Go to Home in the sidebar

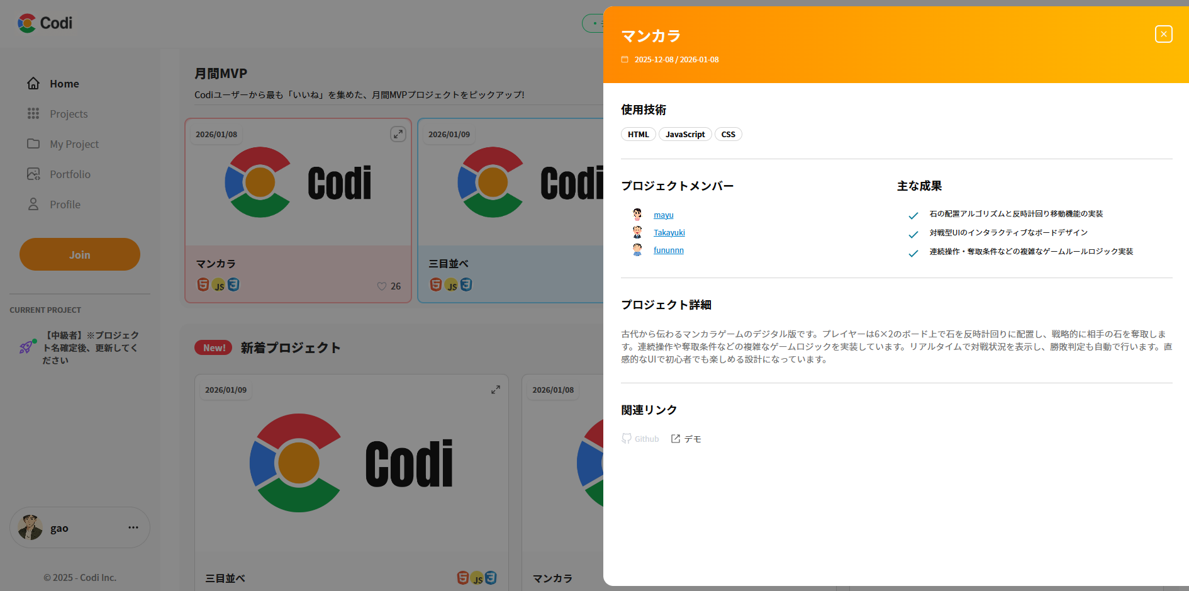click(x=64, y=84)
